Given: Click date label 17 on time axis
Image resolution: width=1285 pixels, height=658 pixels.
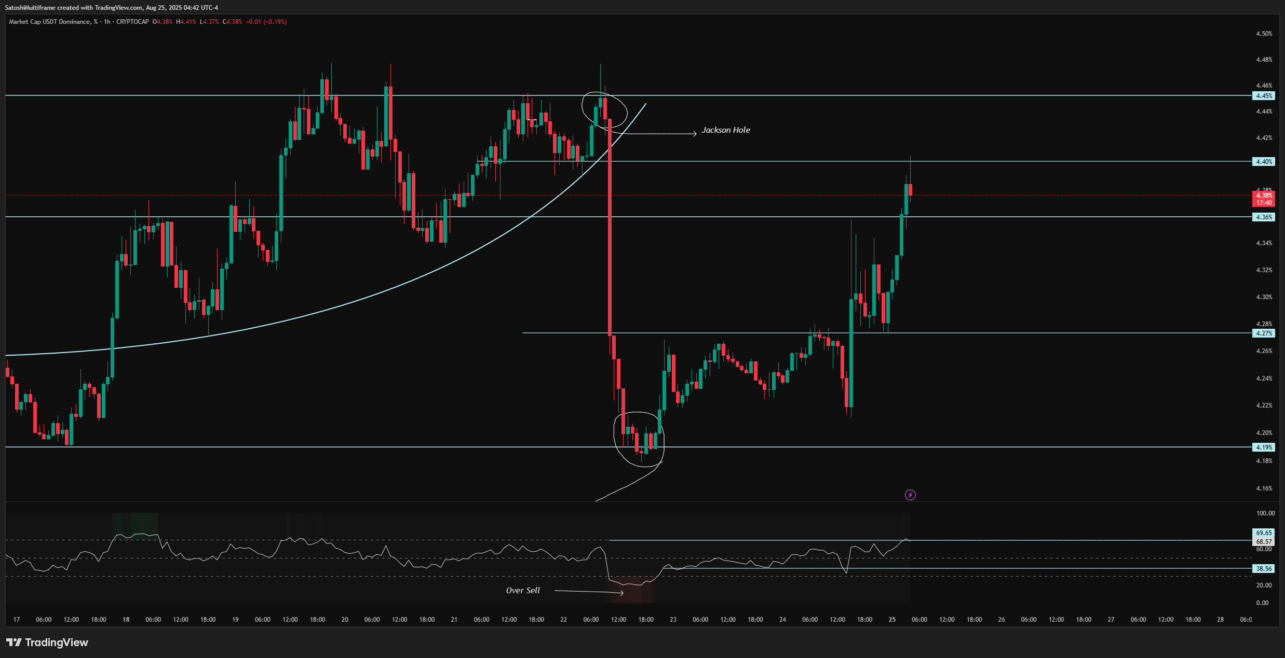Looking at the screenshot, I should pos(17,620).
